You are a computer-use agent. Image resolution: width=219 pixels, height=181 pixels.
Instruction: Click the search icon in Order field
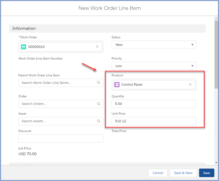click(x=98, y=104)
